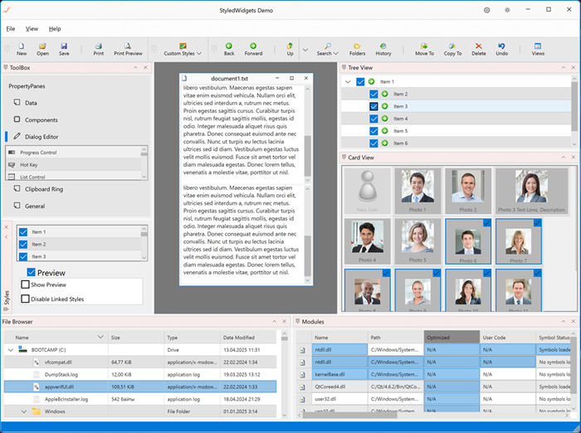The width and height of the screenshot is (581, 433).
Task: Collapse Item 1 in Tree View
Action: click(x=348, y=82)
